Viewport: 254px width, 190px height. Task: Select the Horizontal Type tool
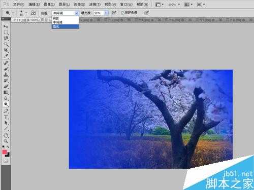pyautogui.click(x=6, y=117)
